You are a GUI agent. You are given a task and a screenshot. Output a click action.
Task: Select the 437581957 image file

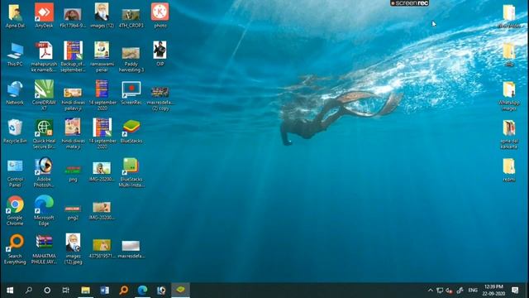(102, 248)
